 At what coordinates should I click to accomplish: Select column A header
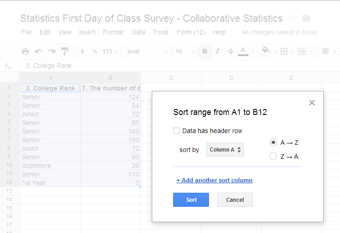click(50, 78)
